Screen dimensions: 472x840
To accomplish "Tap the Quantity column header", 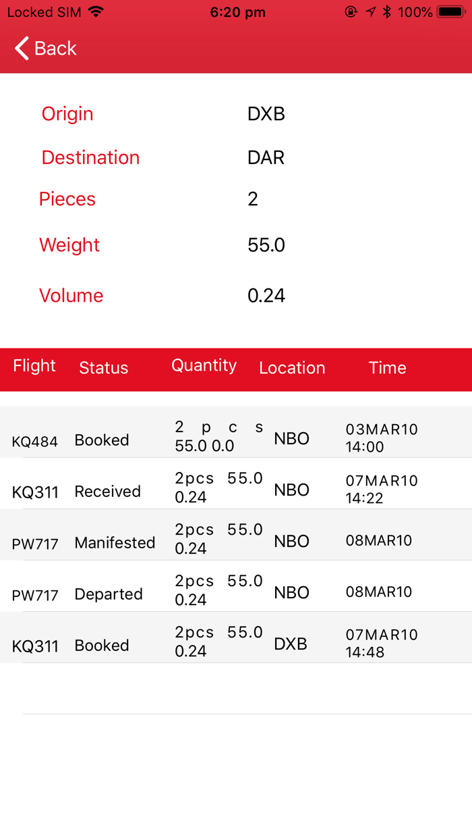I will pyautogui.click(x=204, y=365).
